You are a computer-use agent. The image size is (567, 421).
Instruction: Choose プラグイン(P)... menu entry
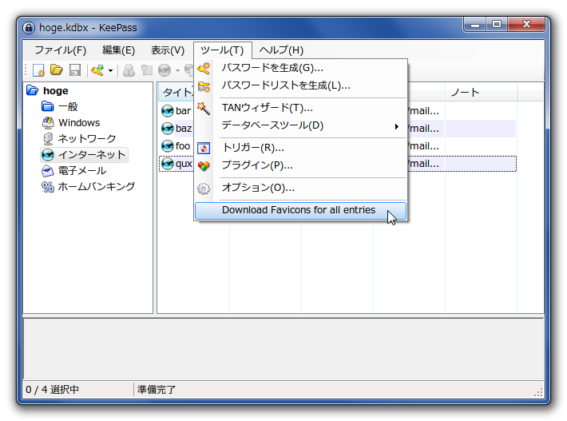(301, 165)
